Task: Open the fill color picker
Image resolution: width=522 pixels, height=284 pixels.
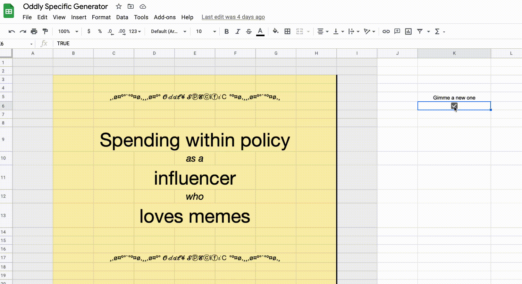Action: (275, 31)
